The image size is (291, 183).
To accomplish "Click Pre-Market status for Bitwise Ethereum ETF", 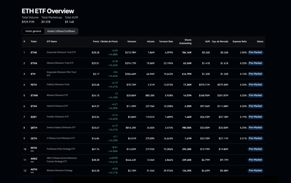I will (255, 95).
